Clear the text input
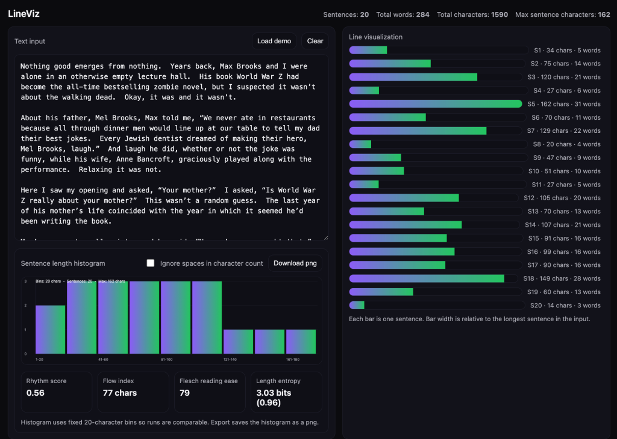617x439 pixels. [315, 41]
